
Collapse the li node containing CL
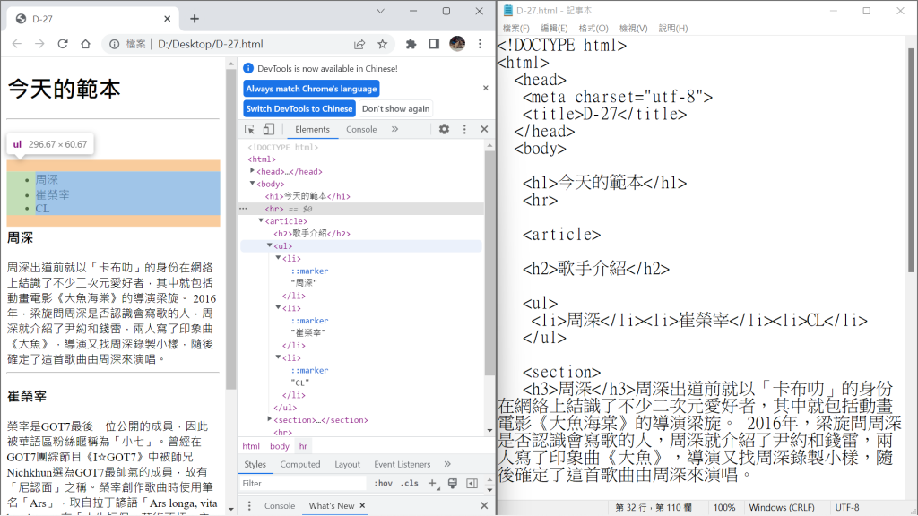coord(278,357)
